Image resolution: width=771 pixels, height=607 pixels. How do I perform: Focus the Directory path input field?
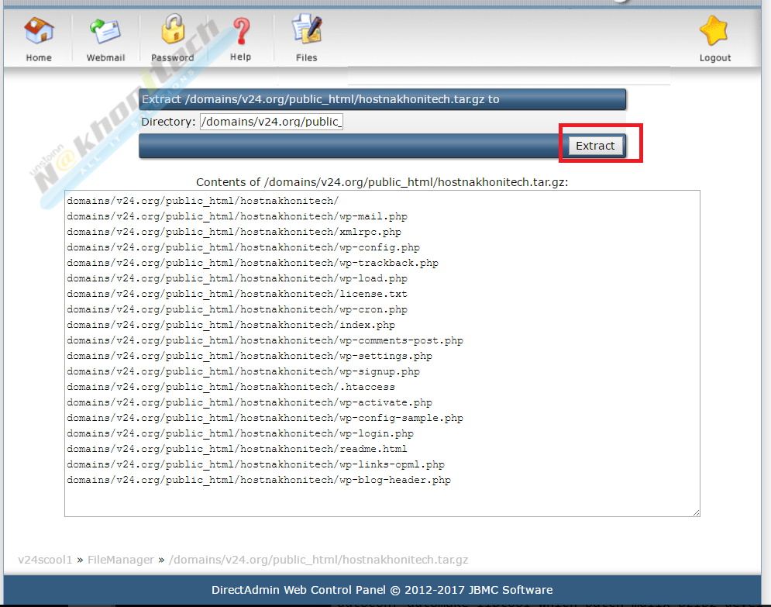click(271, 122)
